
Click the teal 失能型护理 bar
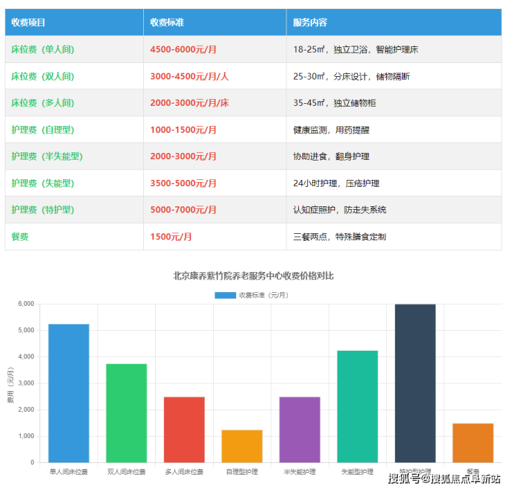358,406
